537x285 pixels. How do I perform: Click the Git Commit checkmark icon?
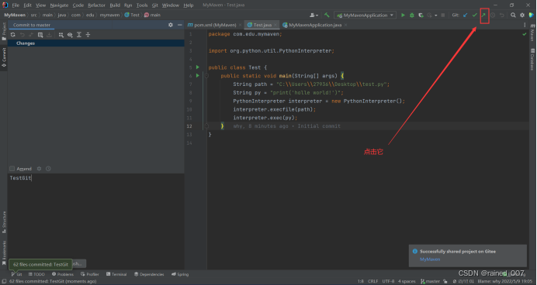coord(474,15)
